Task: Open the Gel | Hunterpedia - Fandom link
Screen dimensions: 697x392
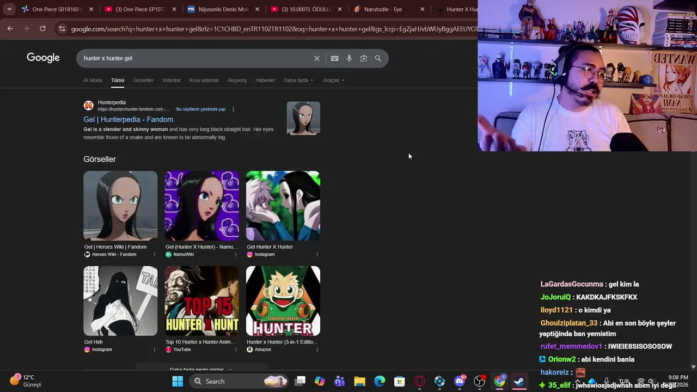Action: (x=129, y=119)
